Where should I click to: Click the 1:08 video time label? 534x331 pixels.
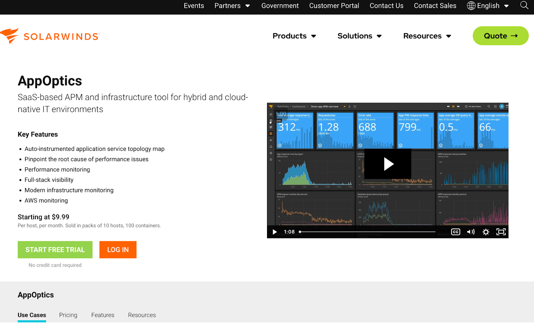289,232
